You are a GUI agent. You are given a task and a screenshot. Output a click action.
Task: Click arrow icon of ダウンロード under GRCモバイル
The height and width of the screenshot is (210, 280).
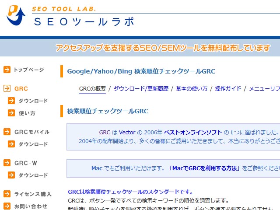11,144
